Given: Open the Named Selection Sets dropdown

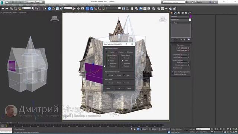Looking at the screenshot, I should pos(113,8).
